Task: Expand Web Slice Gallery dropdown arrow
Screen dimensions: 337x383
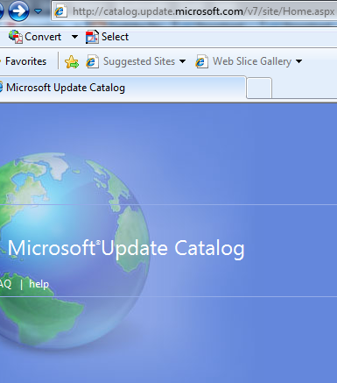Action: point(298,61)
